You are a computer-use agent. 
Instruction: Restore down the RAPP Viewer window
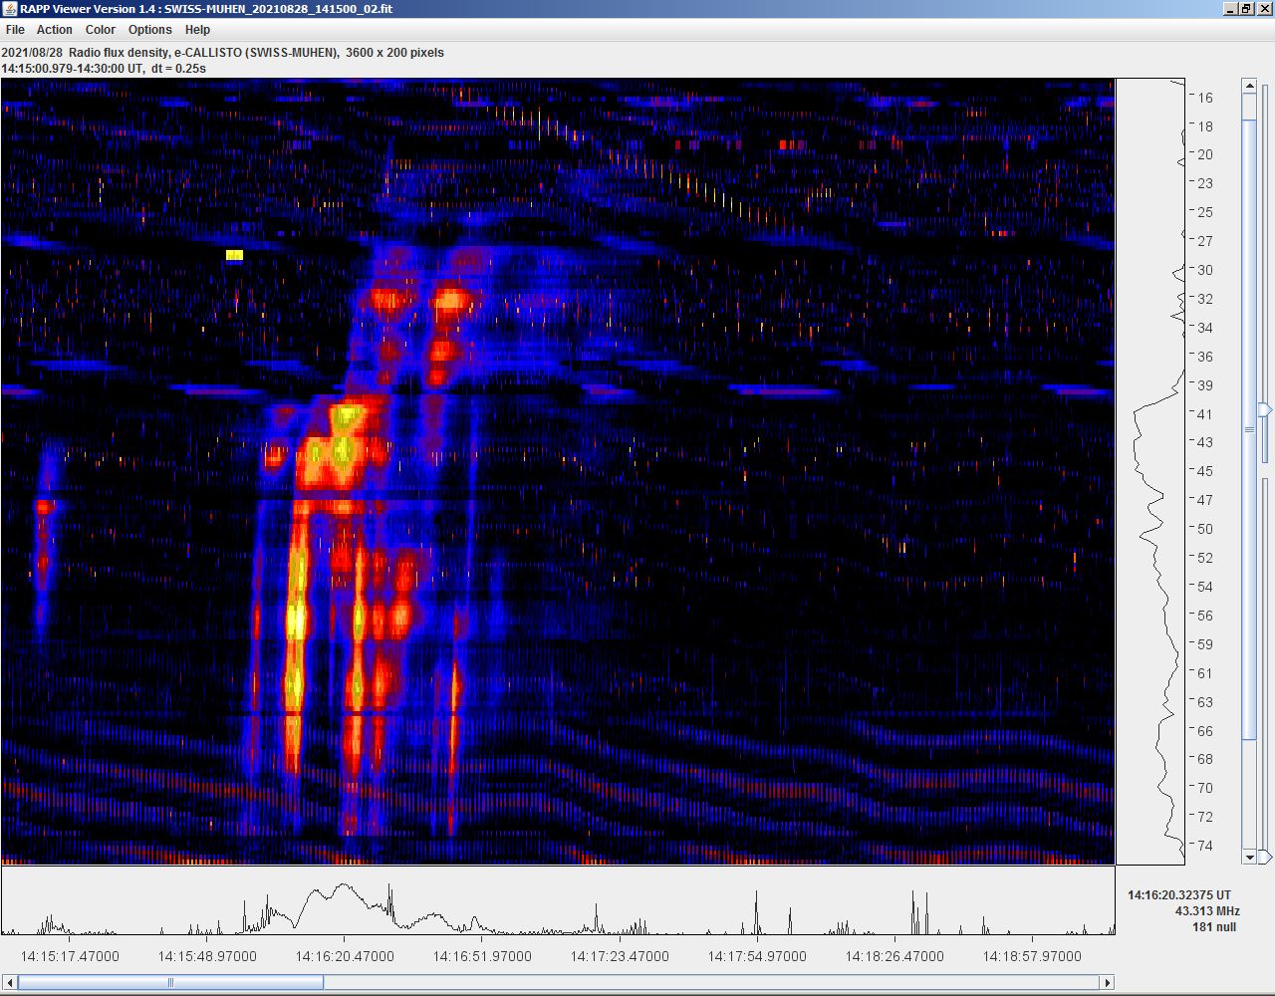tap(1246, 9)
